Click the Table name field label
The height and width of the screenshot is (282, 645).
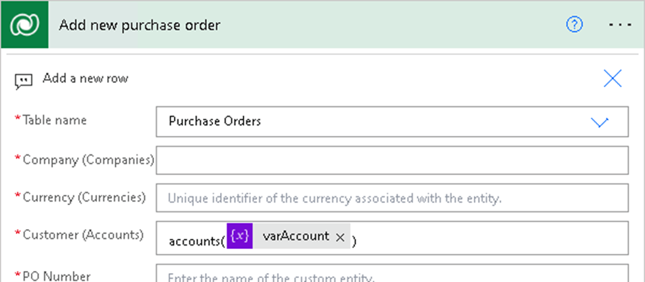click(x=55, y=120)
